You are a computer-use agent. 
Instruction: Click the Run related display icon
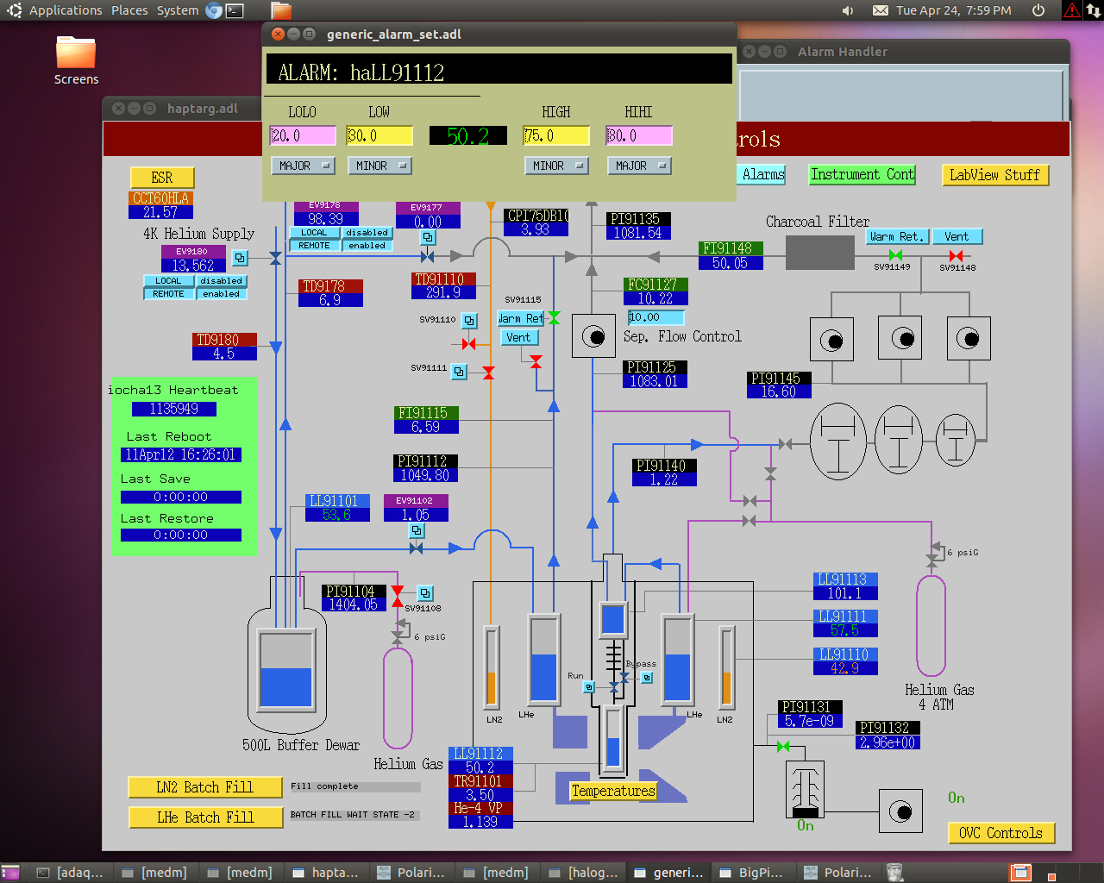(589, 687)
